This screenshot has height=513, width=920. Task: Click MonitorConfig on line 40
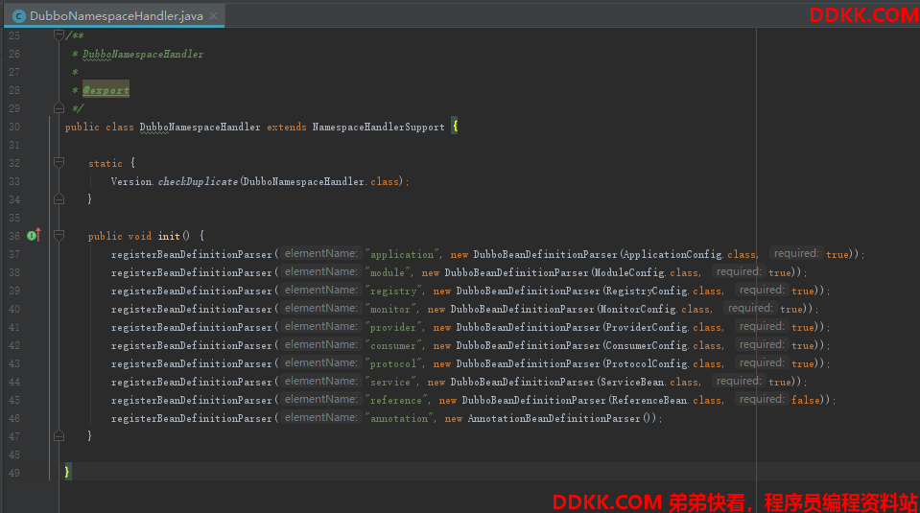click(x=638, y=309)
